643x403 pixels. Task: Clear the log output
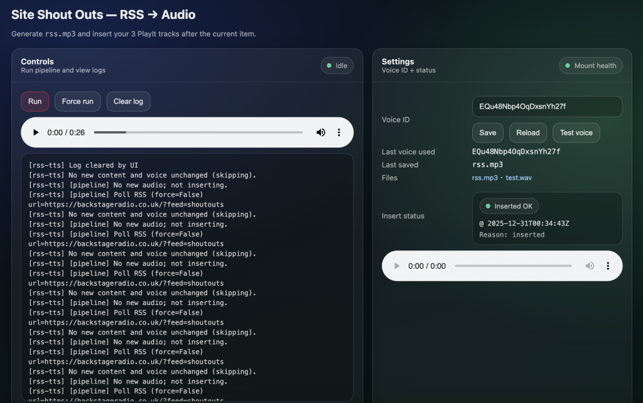pos(128,102)
